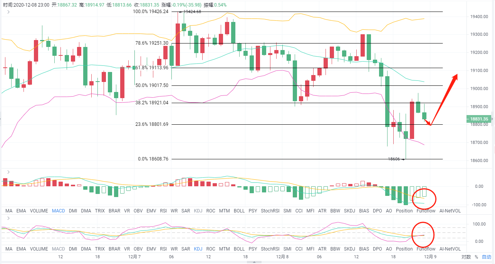The width and height of the screenshot is (495, 264).
Task: Select AI-NetVOL tab in the KDJ panel row
Action: 450,249
